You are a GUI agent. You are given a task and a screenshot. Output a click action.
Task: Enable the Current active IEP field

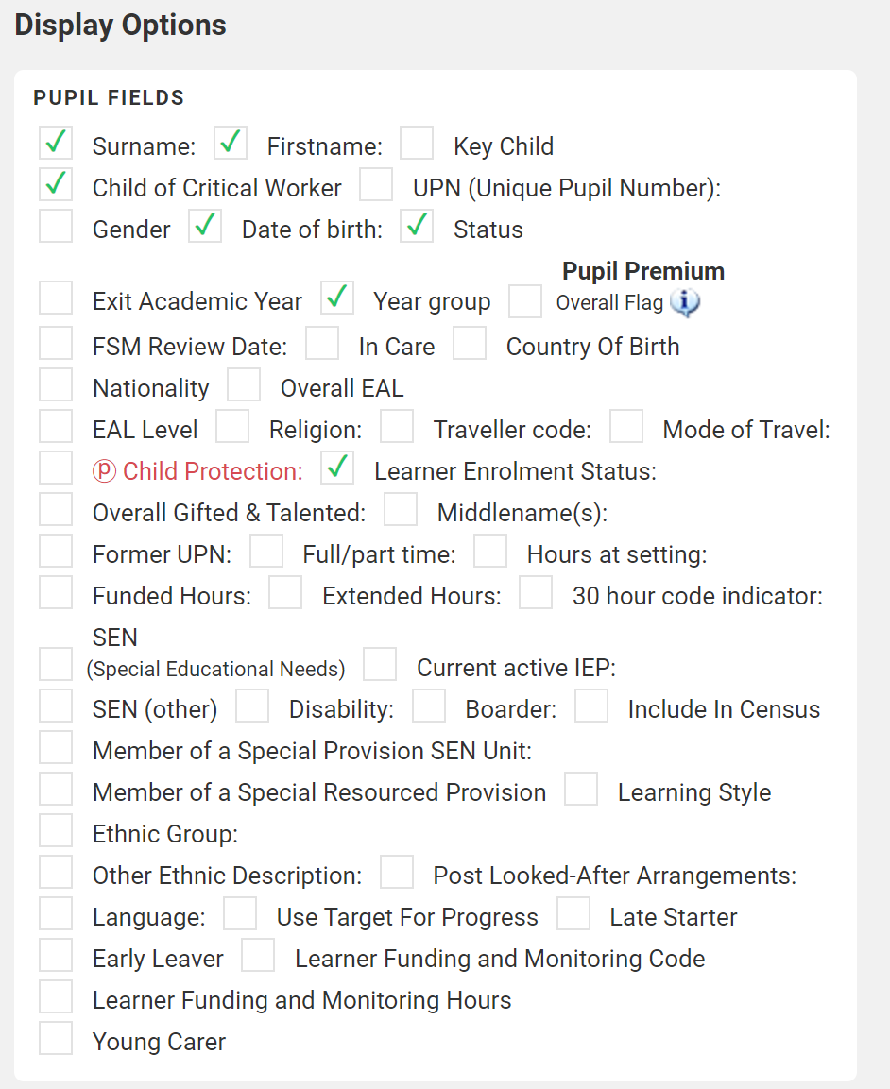(x=380, y=664)
